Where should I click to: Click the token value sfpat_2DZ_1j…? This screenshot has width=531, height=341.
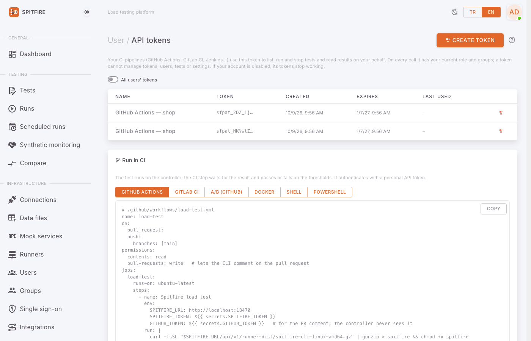point(234,113)
